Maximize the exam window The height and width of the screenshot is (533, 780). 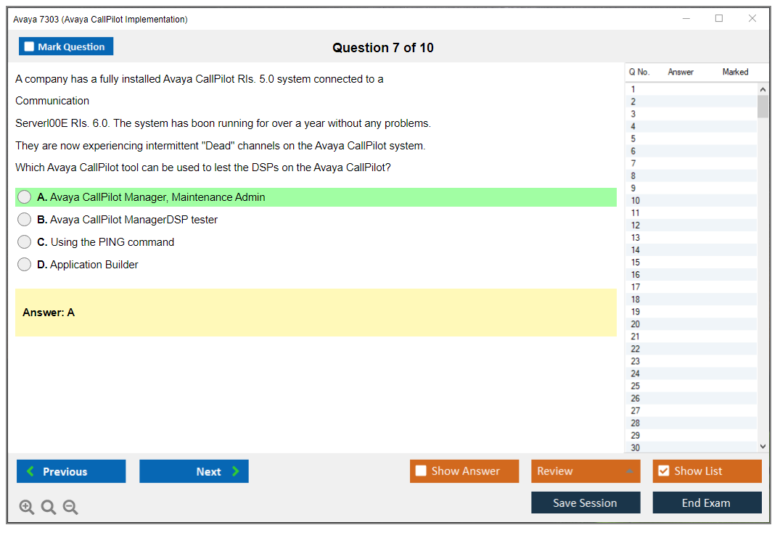pyautogui.click(x=719, y=19)
